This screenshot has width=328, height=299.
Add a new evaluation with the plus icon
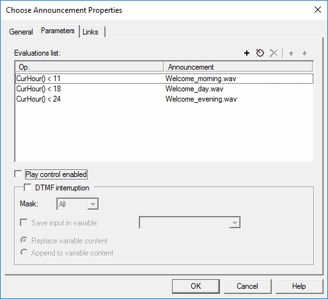247,53
